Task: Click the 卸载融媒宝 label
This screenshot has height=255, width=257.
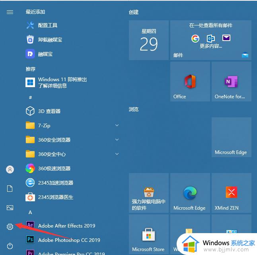Action: (50, 40)
